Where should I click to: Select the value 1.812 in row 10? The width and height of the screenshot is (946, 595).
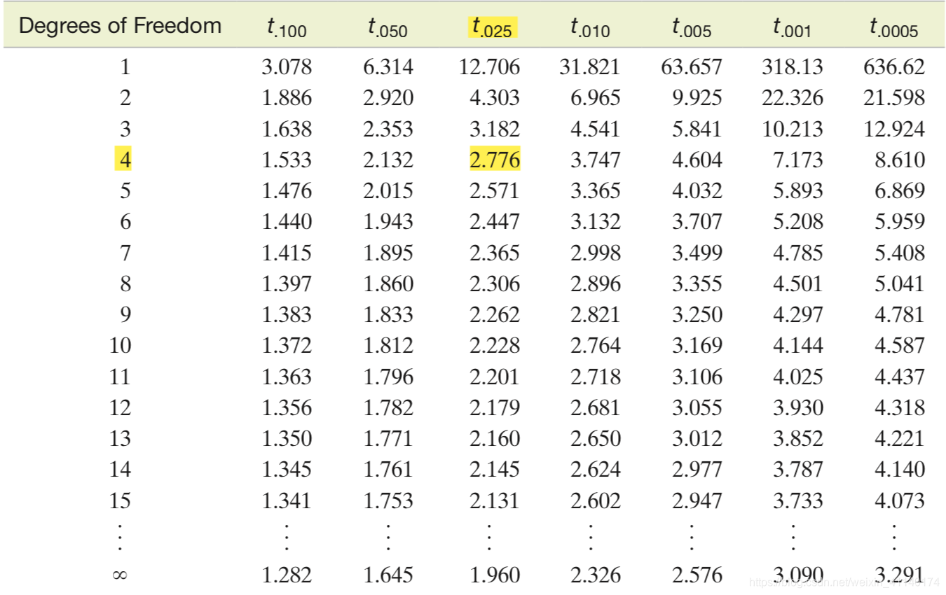(x=388, y=346)
